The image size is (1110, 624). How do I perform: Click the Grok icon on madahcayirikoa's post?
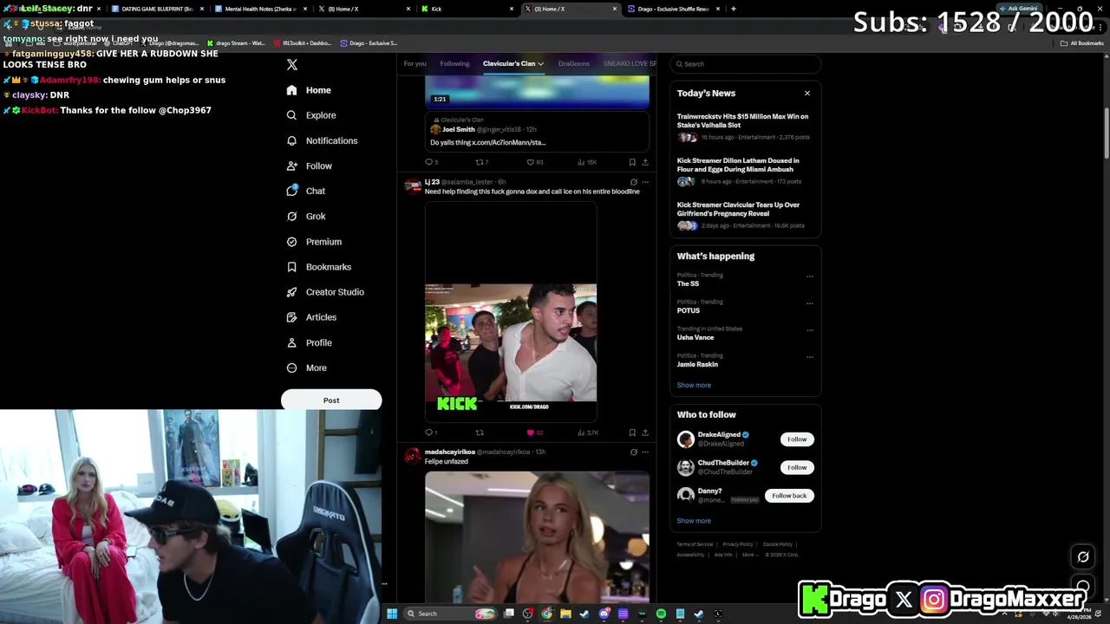pyautogui.click(x=633, y=452)
